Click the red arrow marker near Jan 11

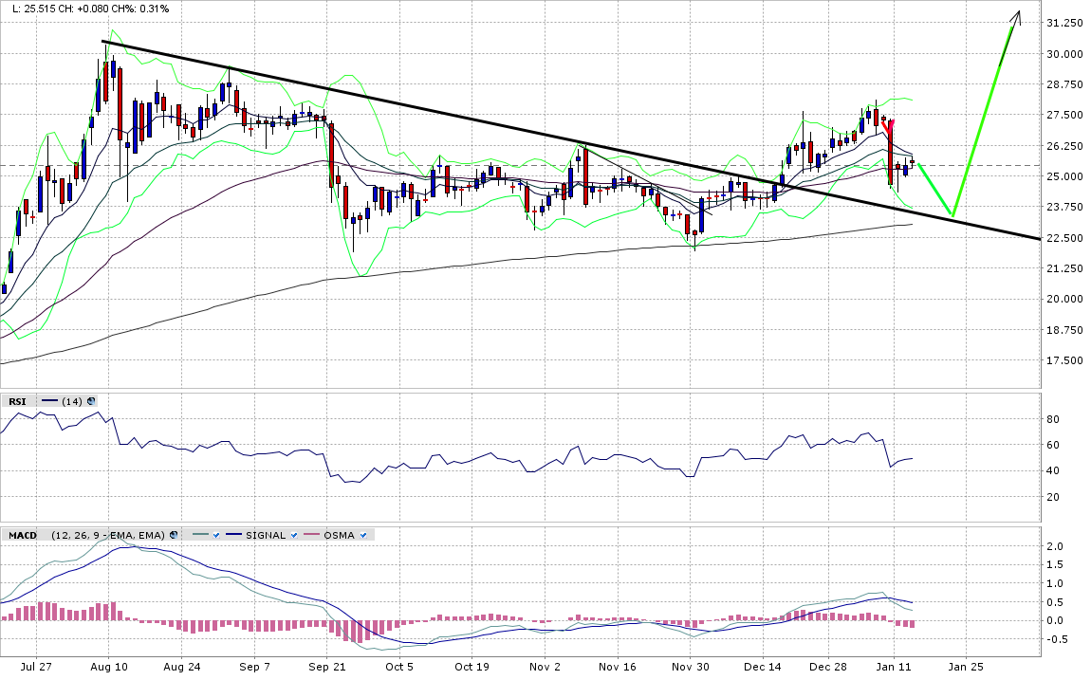pos(887,126)
